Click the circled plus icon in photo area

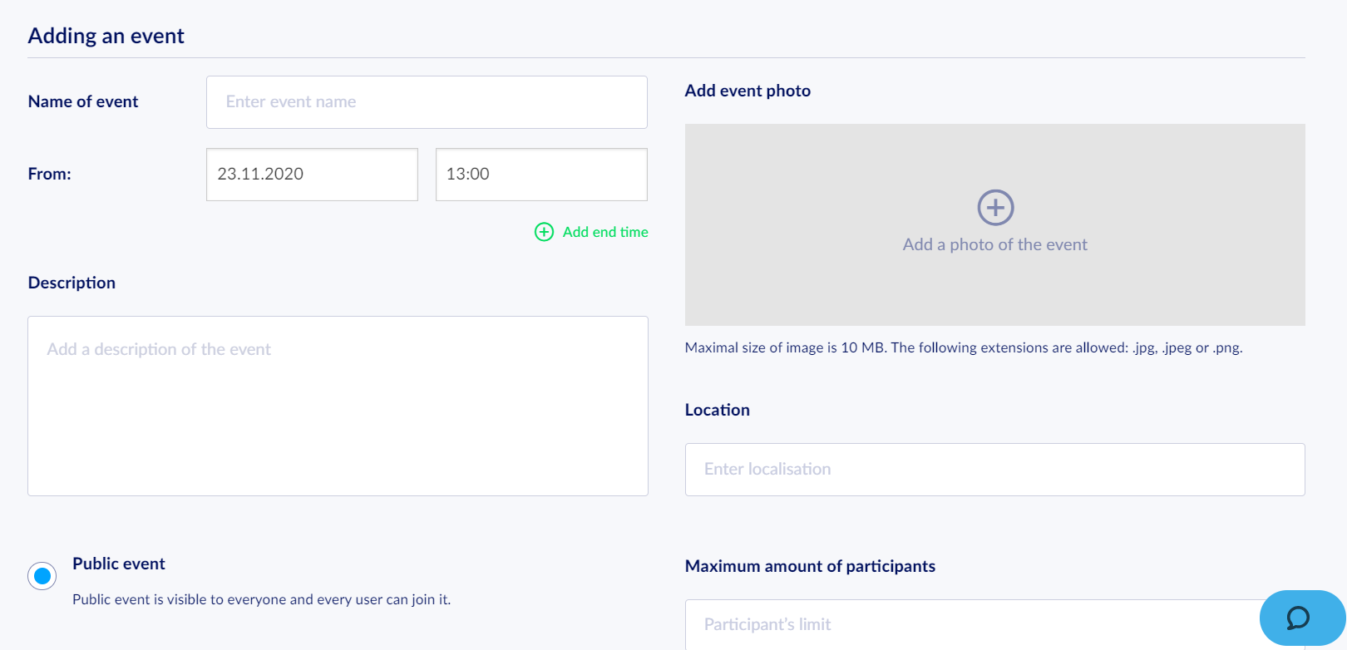pyautogui.click(x=995, y=208)
